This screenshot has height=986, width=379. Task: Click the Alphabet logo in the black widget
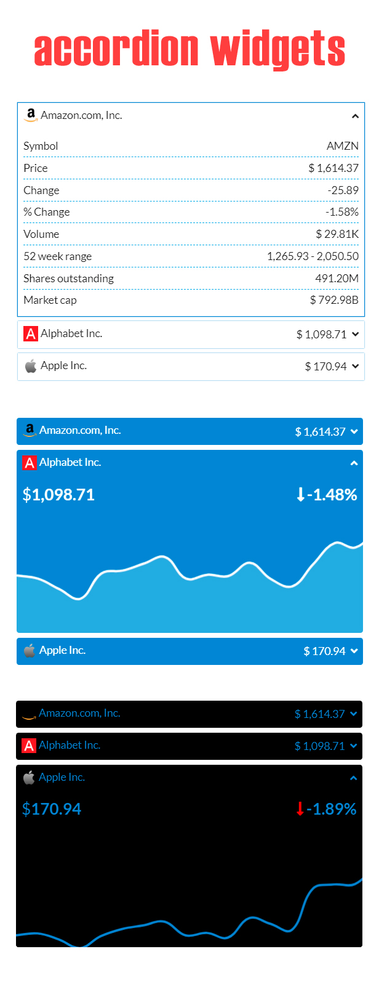[x=29, y=746]
